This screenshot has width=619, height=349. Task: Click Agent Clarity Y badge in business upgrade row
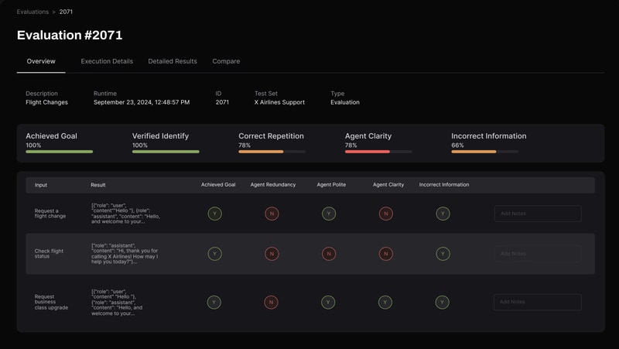point(385,303)
